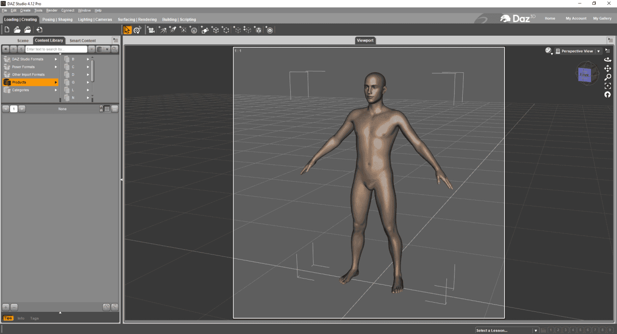The width and height of the screenshot is (617, 334).
Task: Create a new camera from the toolbar
Action: pyautogui.click(x=151, y=29)
